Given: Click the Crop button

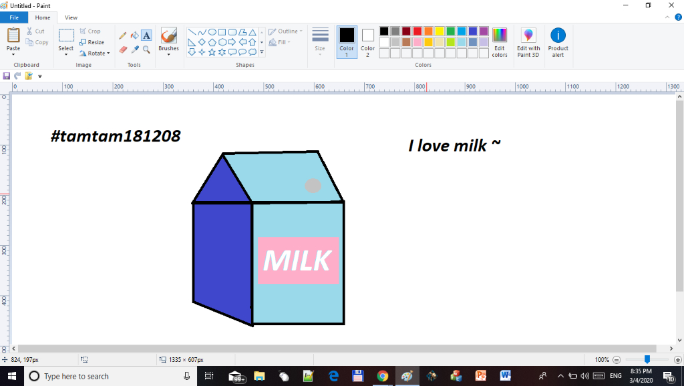Looking at the screenshot, I should 90,31.
